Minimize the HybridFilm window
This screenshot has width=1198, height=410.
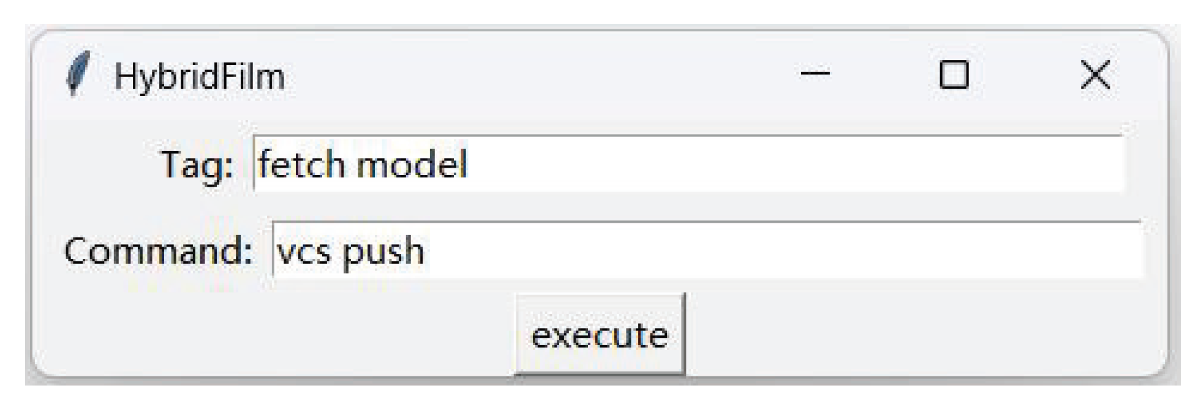point(815,75)
